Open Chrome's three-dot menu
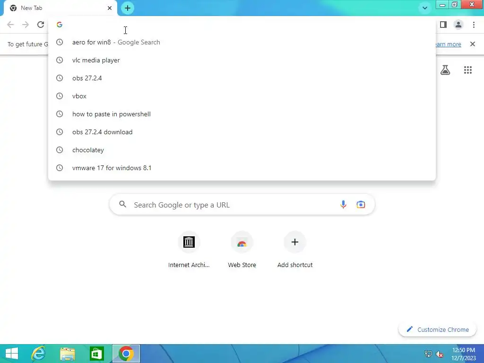Viewport: 484px width, 363px height. 474,25
